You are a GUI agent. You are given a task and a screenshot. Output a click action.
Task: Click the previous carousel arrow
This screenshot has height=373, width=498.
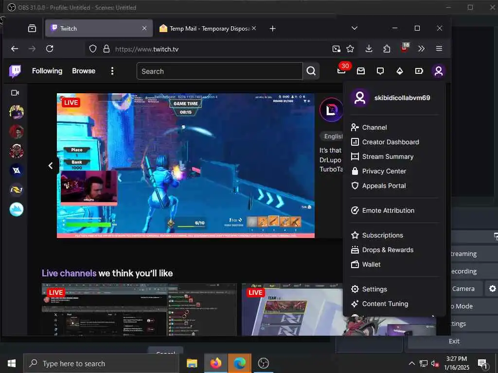point(51,166)
